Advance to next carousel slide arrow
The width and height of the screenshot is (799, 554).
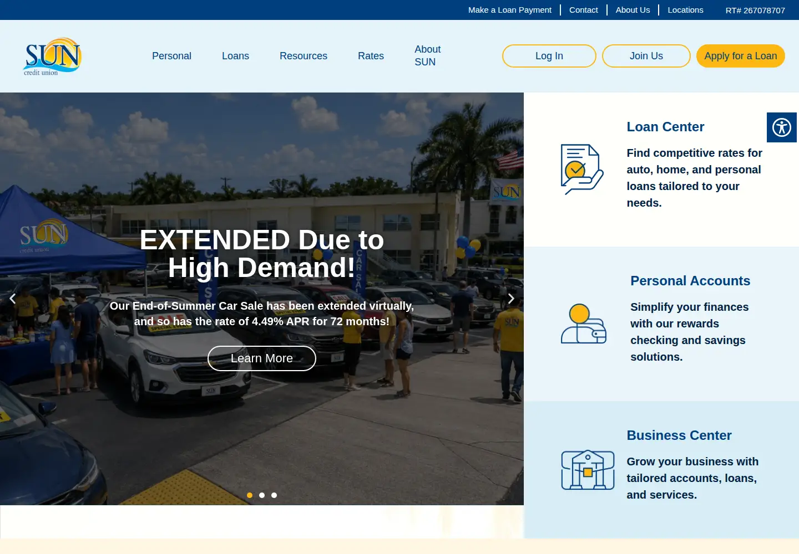(511, 299)
